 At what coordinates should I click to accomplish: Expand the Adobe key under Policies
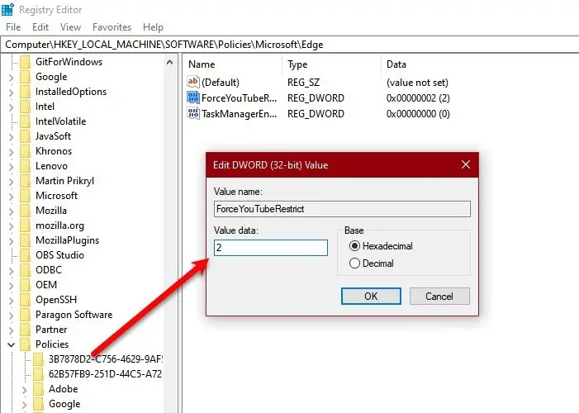(x=25, y=390)
